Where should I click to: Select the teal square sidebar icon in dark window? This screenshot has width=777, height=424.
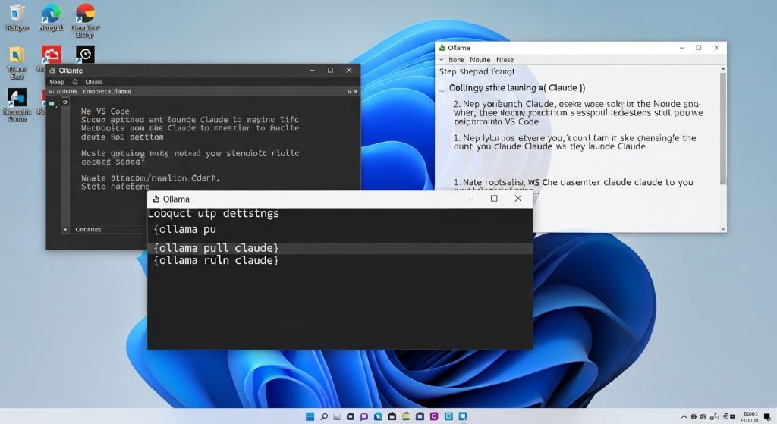tap(52, 103)
